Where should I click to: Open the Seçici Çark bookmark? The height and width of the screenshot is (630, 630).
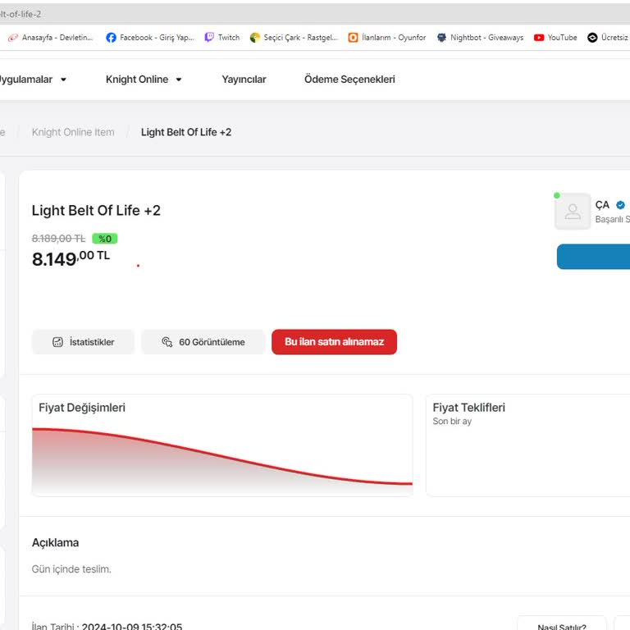[x=294, y=38]
